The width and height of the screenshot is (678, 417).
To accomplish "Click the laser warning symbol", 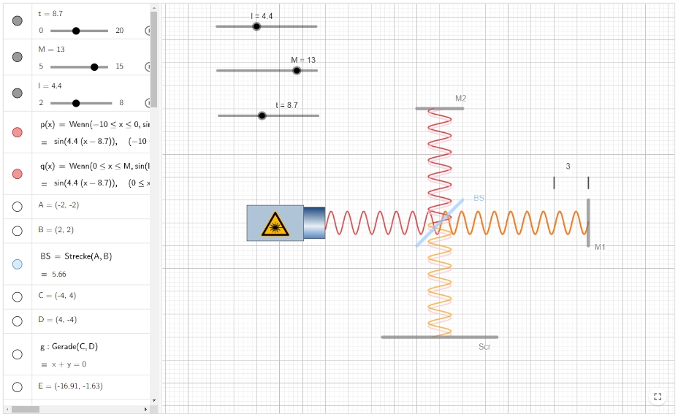I will pos(275,224).
